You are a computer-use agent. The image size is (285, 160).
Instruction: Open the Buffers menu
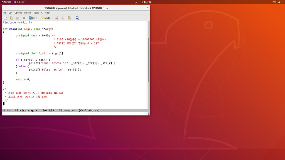(28, 13)
